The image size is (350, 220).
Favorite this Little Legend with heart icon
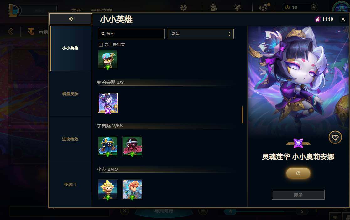click(335, 137)
